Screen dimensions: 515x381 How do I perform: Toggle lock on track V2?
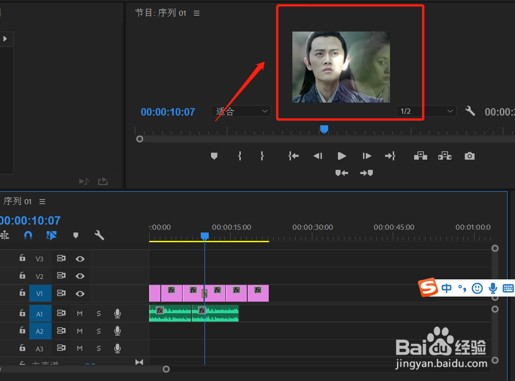tap(22, 275)
